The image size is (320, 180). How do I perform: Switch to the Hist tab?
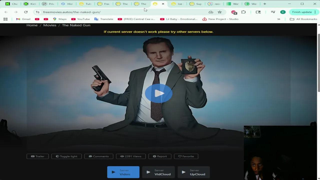pos(67,4)
